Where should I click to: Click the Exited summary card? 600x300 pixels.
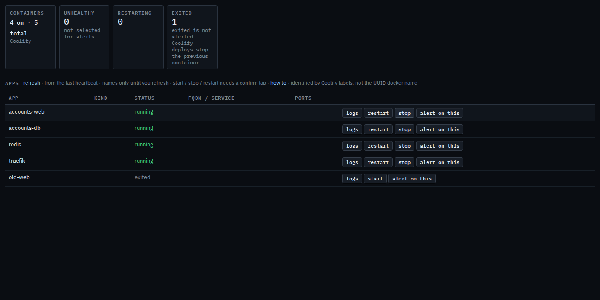(x=192, y=37)
